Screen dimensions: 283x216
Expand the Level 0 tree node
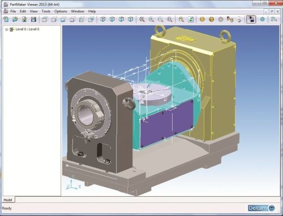(x=7, y=29)
